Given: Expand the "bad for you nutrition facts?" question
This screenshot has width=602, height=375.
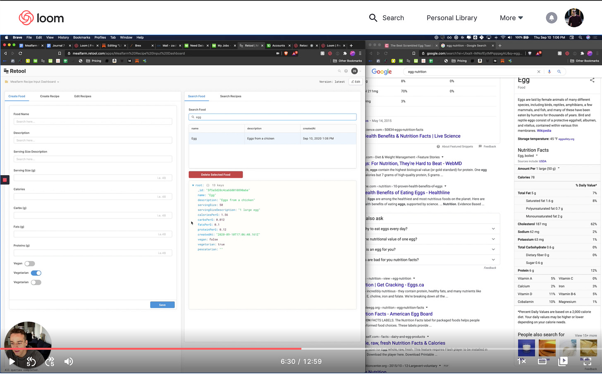Looking at the screenshot, I should [x=493, y=260].
